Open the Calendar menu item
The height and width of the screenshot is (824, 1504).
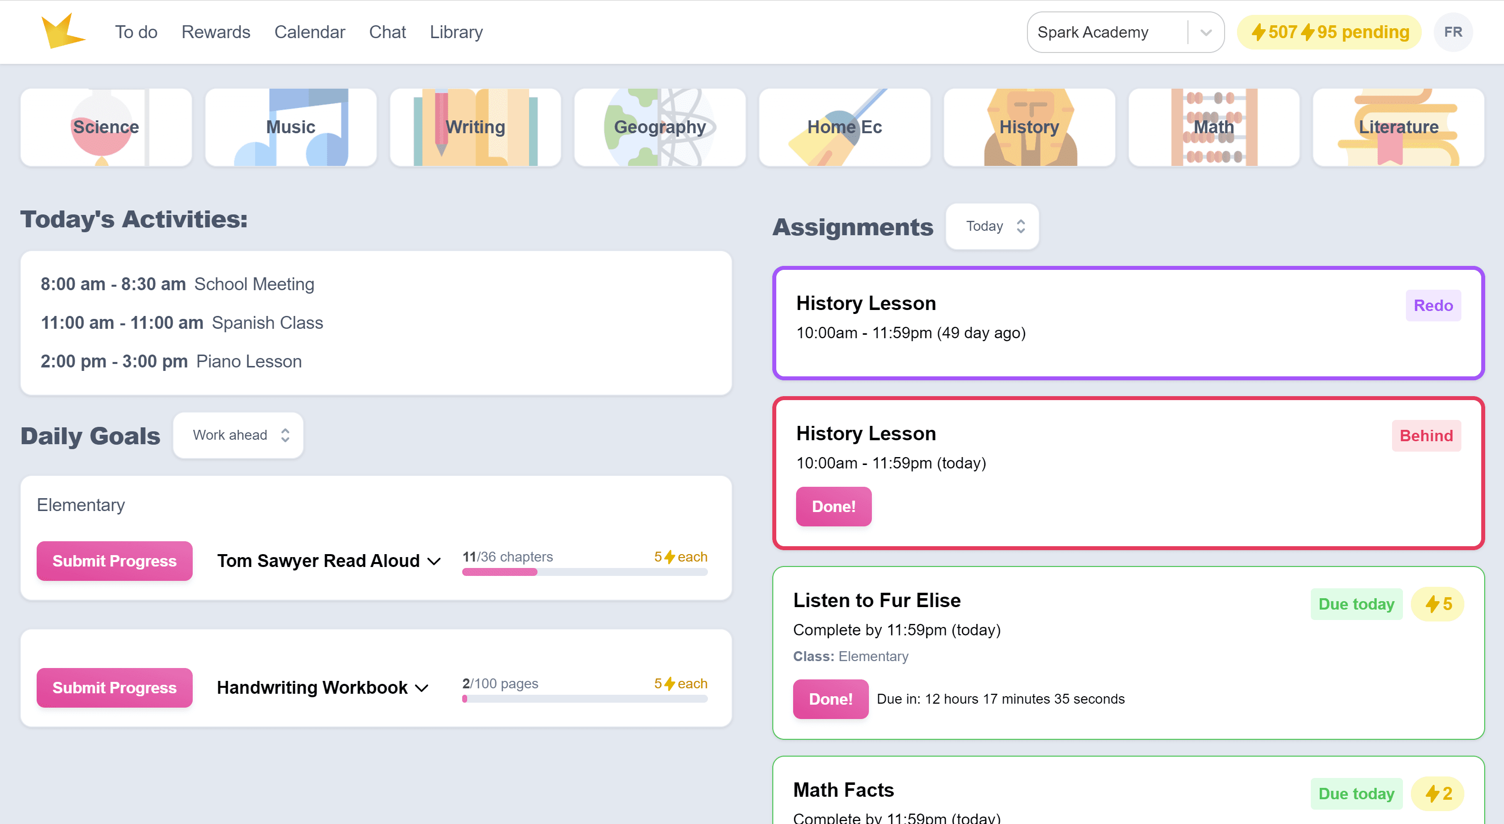coord(310,32)
